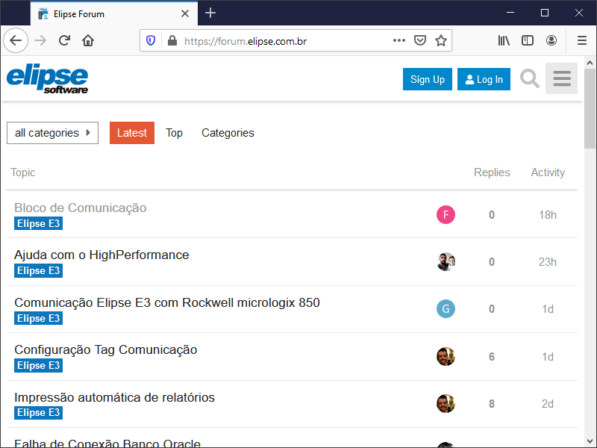Open the page actions three-dot menu

[x=399, y=40]
